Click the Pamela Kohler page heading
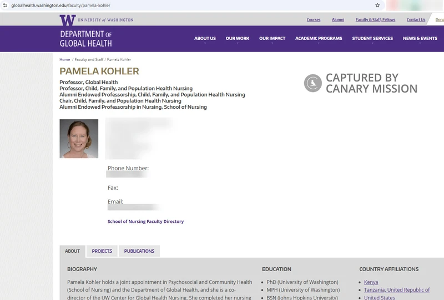 (99, 71)
